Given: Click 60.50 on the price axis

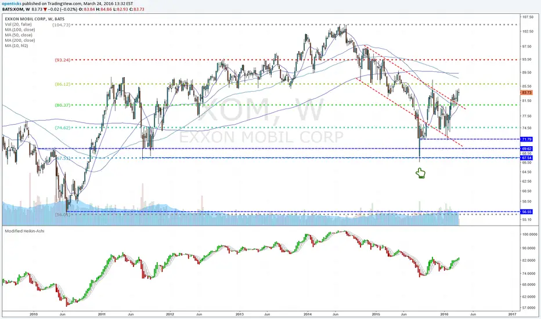Looking at the screenshot, I should click(527, 191).
